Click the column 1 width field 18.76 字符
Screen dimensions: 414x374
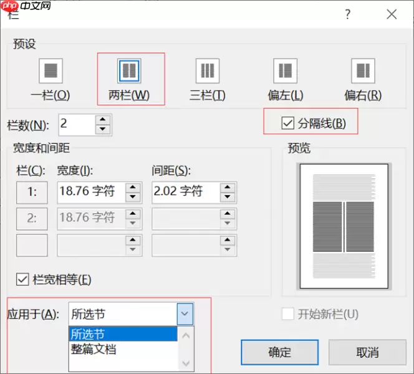[x=92, y=192]
